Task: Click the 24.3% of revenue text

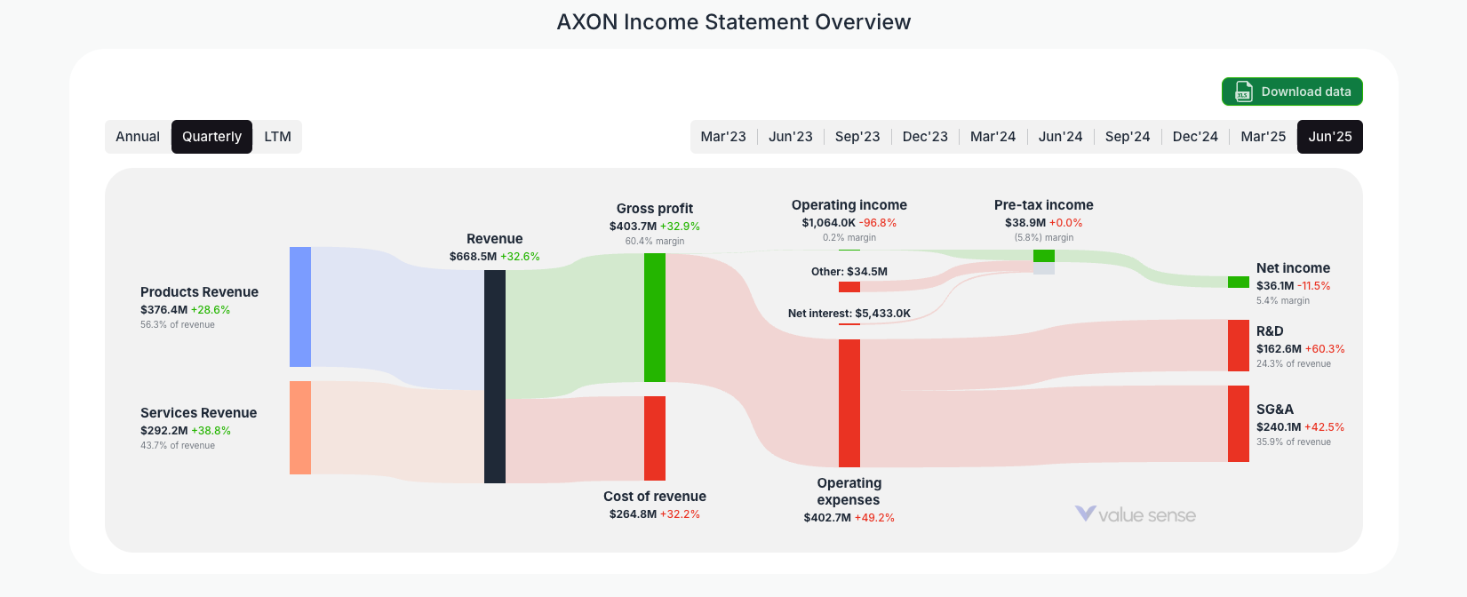Action: coord(1294,364)
